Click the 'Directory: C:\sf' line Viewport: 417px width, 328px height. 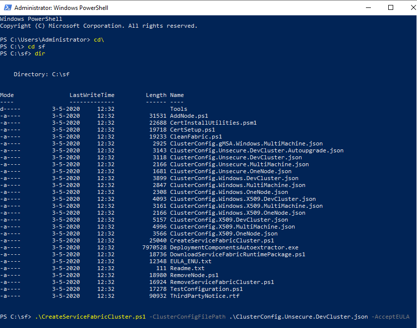point(42,74)
